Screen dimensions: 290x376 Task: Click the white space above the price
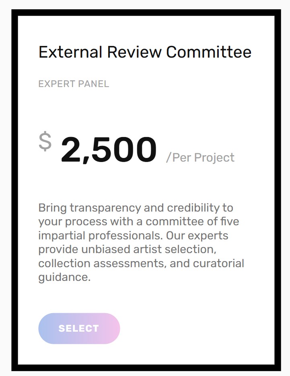[145, 109]
